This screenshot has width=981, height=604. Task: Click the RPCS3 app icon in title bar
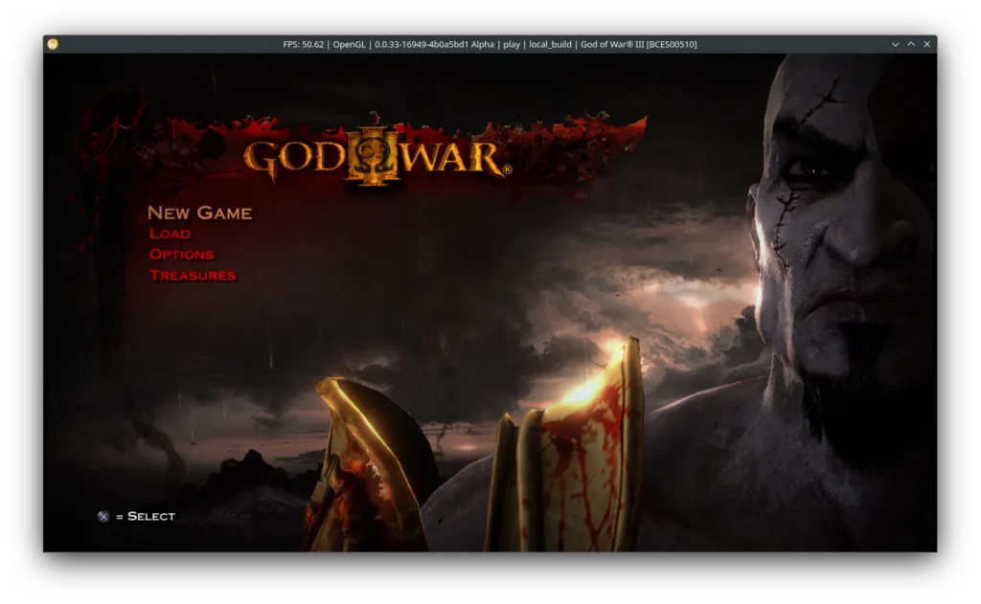coord(53,44)
